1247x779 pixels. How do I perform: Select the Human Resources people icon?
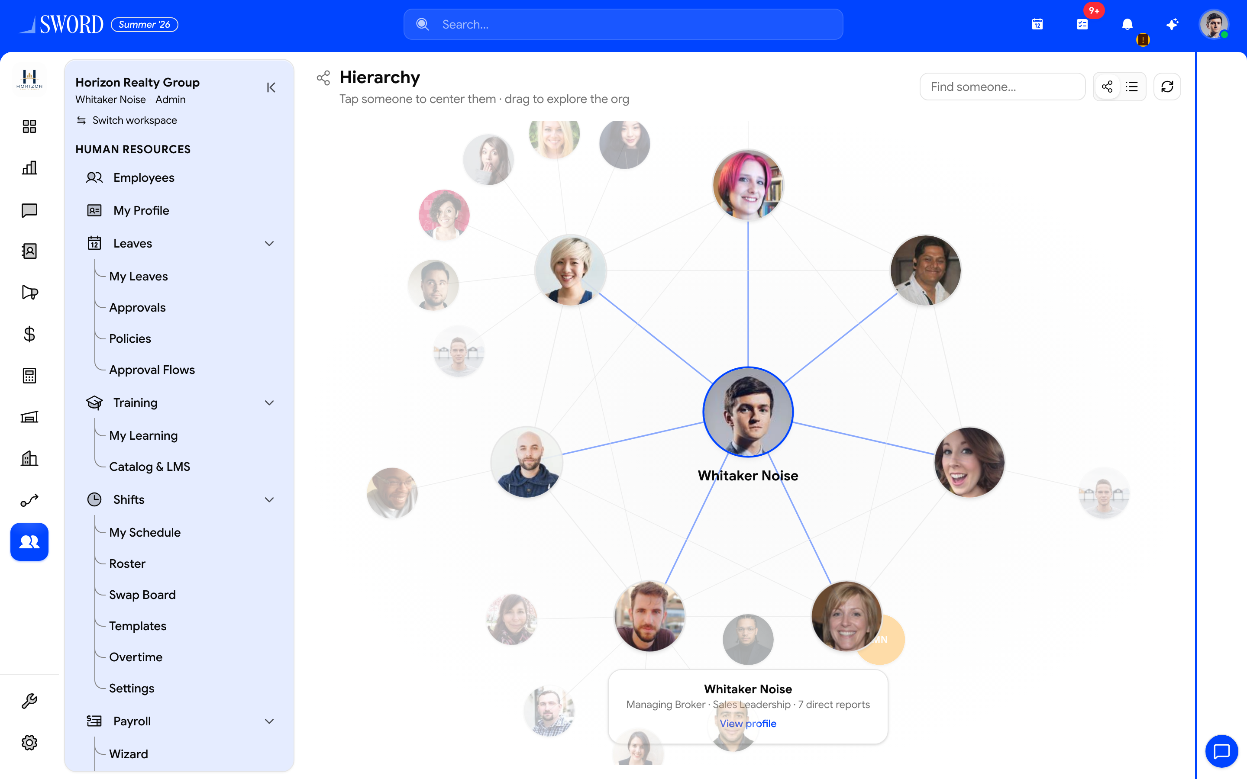click(29, 542)
